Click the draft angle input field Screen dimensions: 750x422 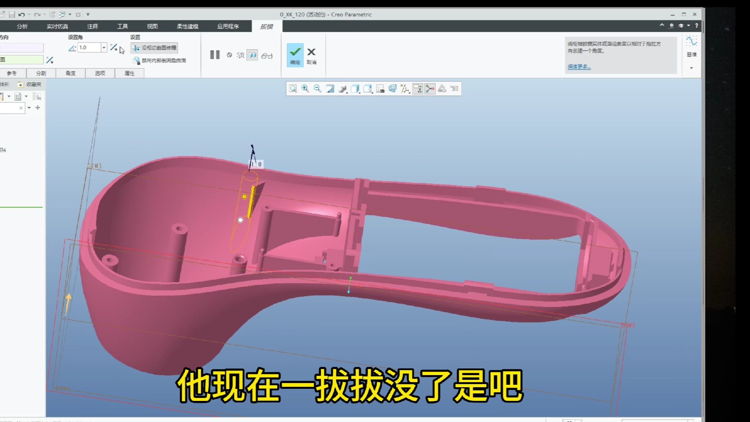click(89, 48)
